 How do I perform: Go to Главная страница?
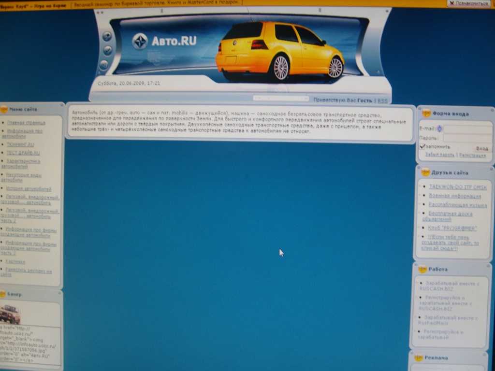[26, 123]
